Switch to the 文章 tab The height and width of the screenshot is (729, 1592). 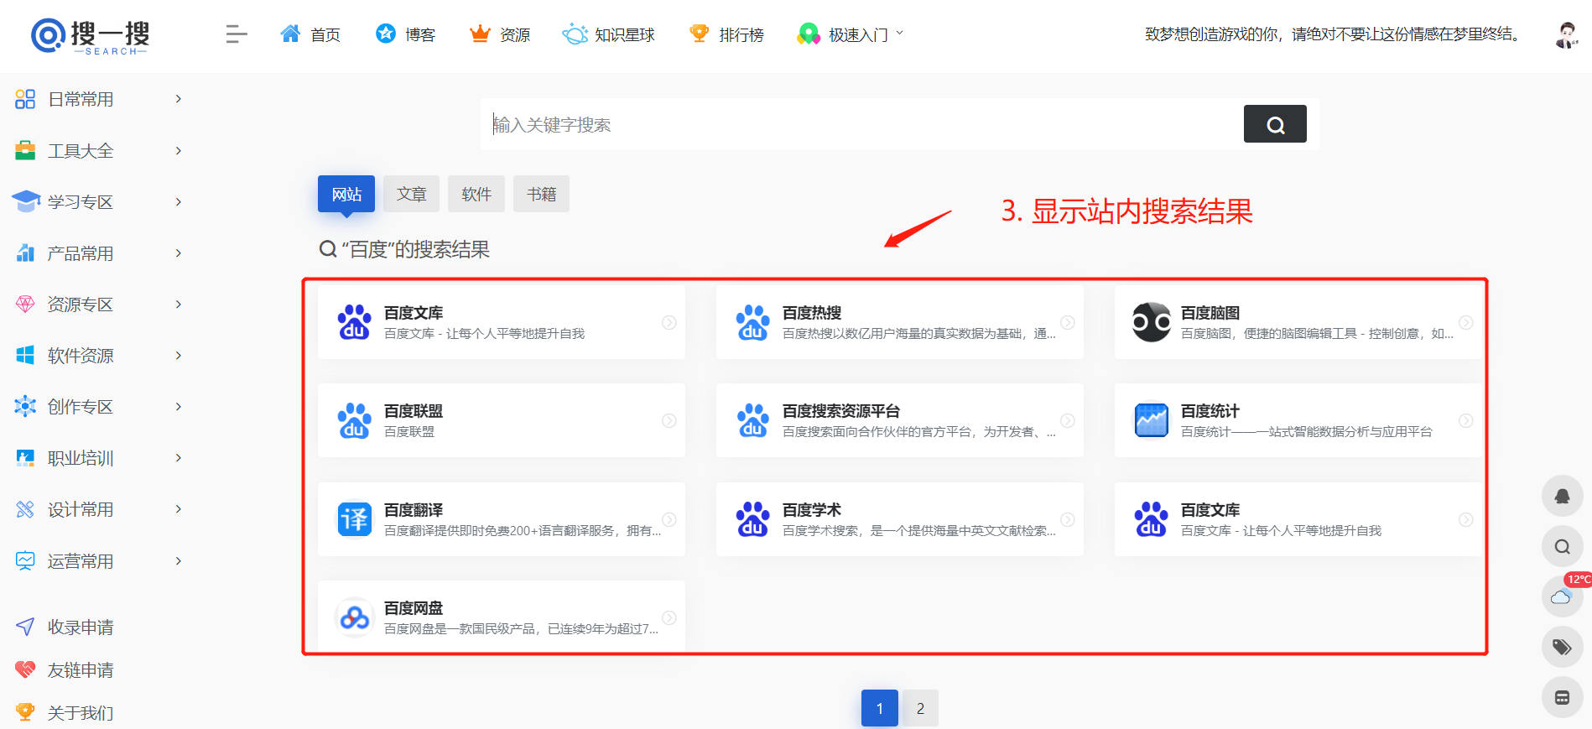click(x=411, y=194)
